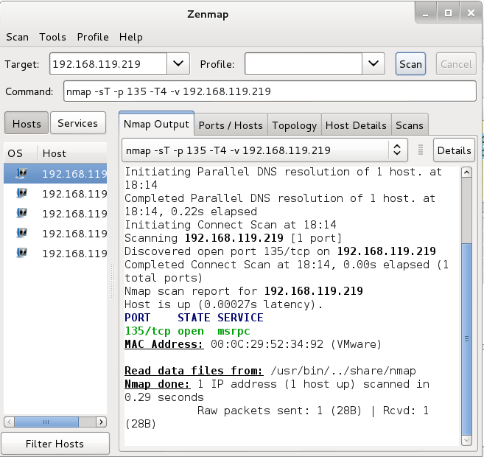This screenshot has height=457, width=484.
Task: Expand the Profile dropdown arrow
Action: point(373,64)
